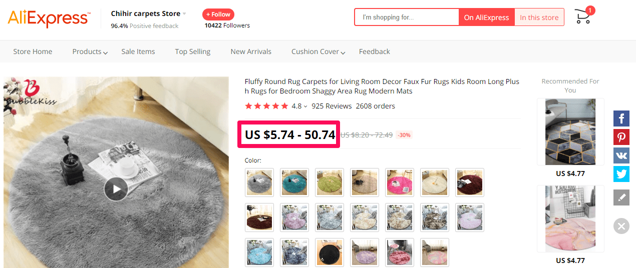Share on Pinterest icon
636x268 pixels.
coord(621,137)
